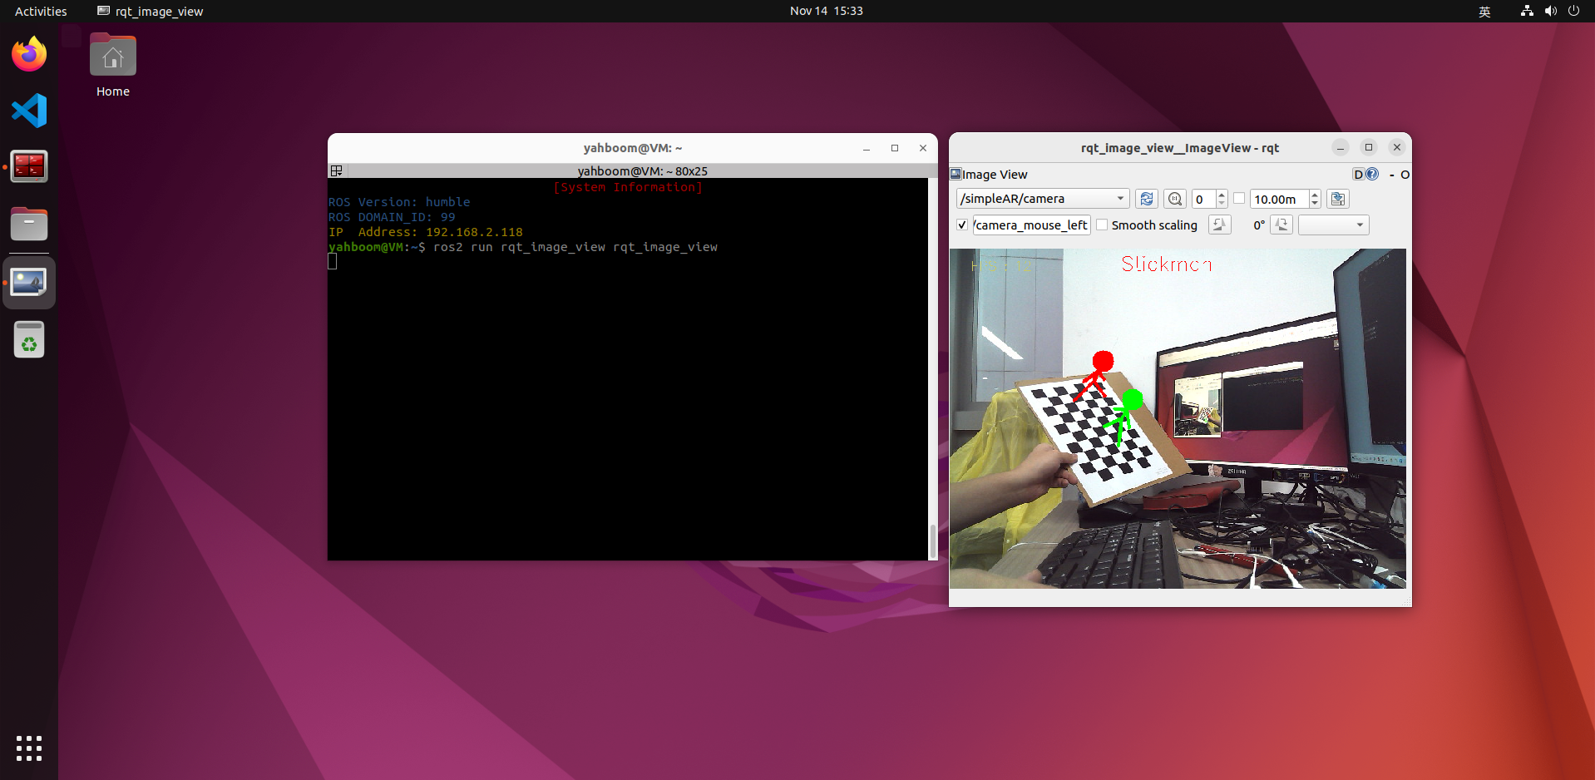The height and width of the screenshot is (780, 1595).
Task: Rotate image left with counterclockwise button
Action: tap(1220, 225)
